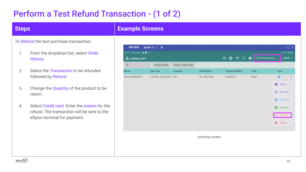Click page number 10 in the footer
Viewport: 306px width, 172px height.
(x=288, y=161)
